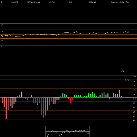Click the 100 label on upper RSI axis
Screen dimensions: 137x137
click(2, 25)
